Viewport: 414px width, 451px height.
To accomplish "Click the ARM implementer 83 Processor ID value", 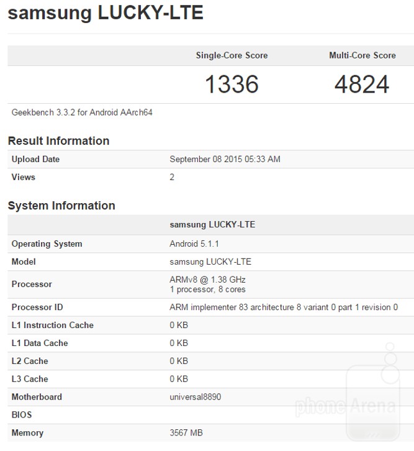I will click(x=283, y=307).
